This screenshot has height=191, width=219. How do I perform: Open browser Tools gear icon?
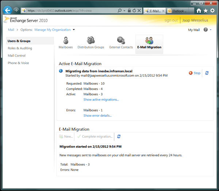pyautogui.click(x=212, y=11)
